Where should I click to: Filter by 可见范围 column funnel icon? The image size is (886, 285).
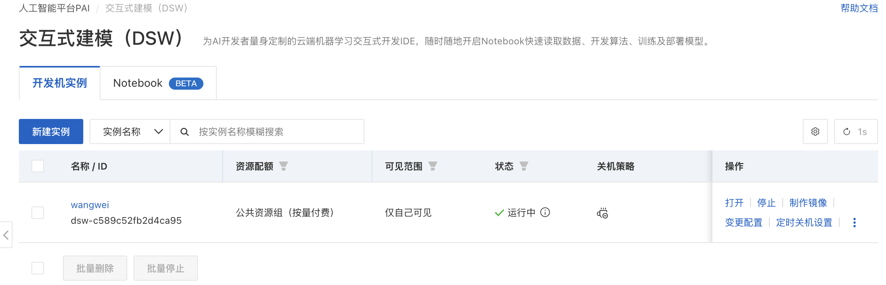(x=433, y=166)
